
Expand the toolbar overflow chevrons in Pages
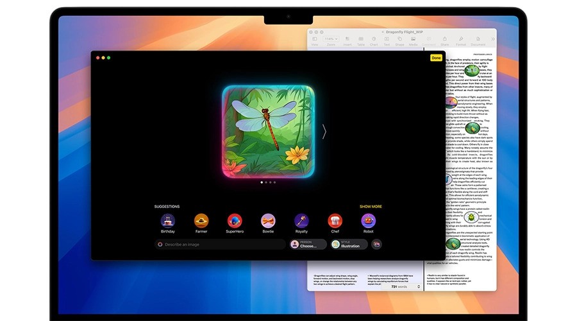coord(493,39)
